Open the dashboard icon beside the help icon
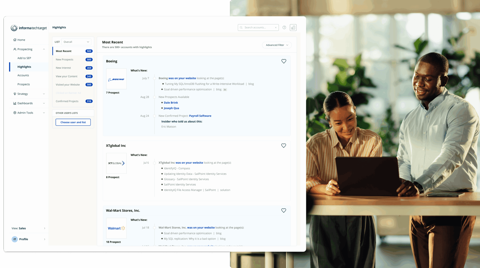The width and height of the screenshot is (480, 268). [293, 27]
